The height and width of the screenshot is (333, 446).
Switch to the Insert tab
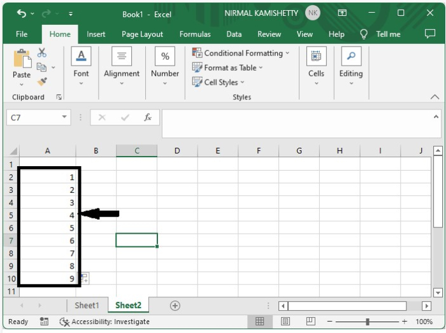(96, 34)
